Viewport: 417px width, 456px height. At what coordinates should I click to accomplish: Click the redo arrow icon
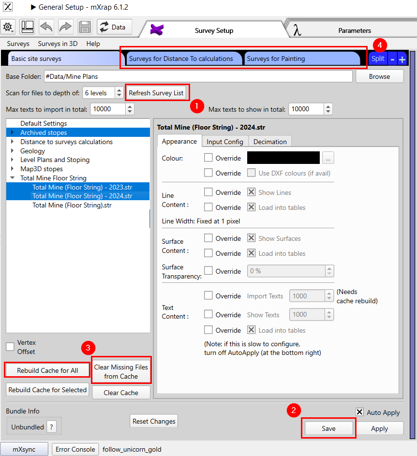pos(65,27)
